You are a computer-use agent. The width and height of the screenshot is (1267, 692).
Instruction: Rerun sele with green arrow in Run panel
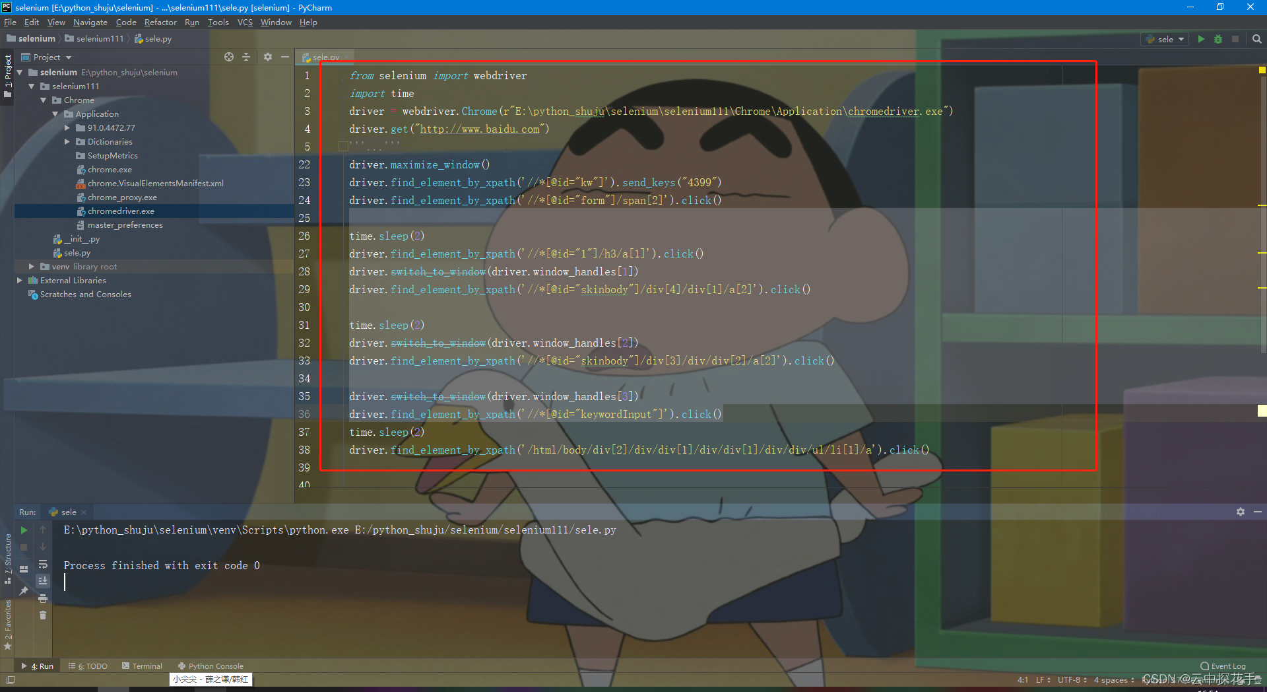(24, 530)
